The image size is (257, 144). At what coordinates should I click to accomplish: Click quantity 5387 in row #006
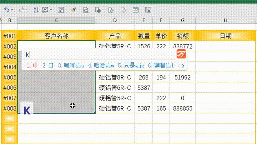(x=143, y=88)
